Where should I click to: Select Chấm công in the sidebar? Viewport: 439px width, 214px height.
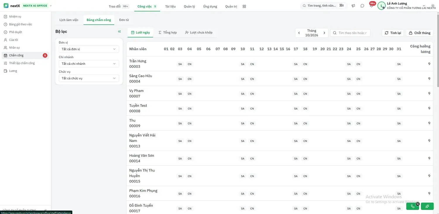pos(25,55)
